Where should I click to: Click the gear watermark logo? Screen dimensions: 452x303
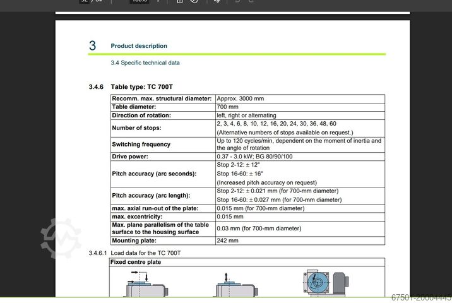[x=61, y=237]
